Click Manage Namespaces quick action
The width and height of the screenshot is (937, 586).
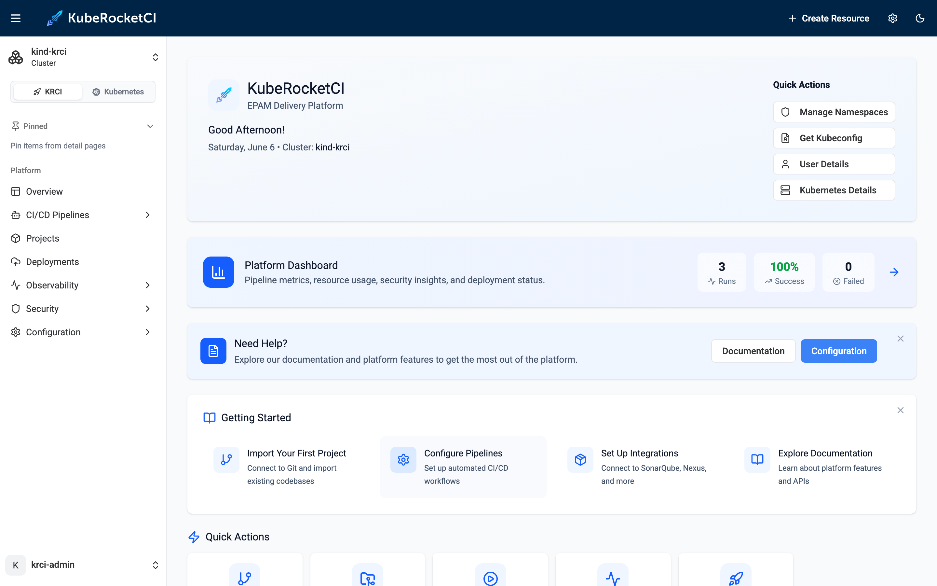[x=834, y=112]
